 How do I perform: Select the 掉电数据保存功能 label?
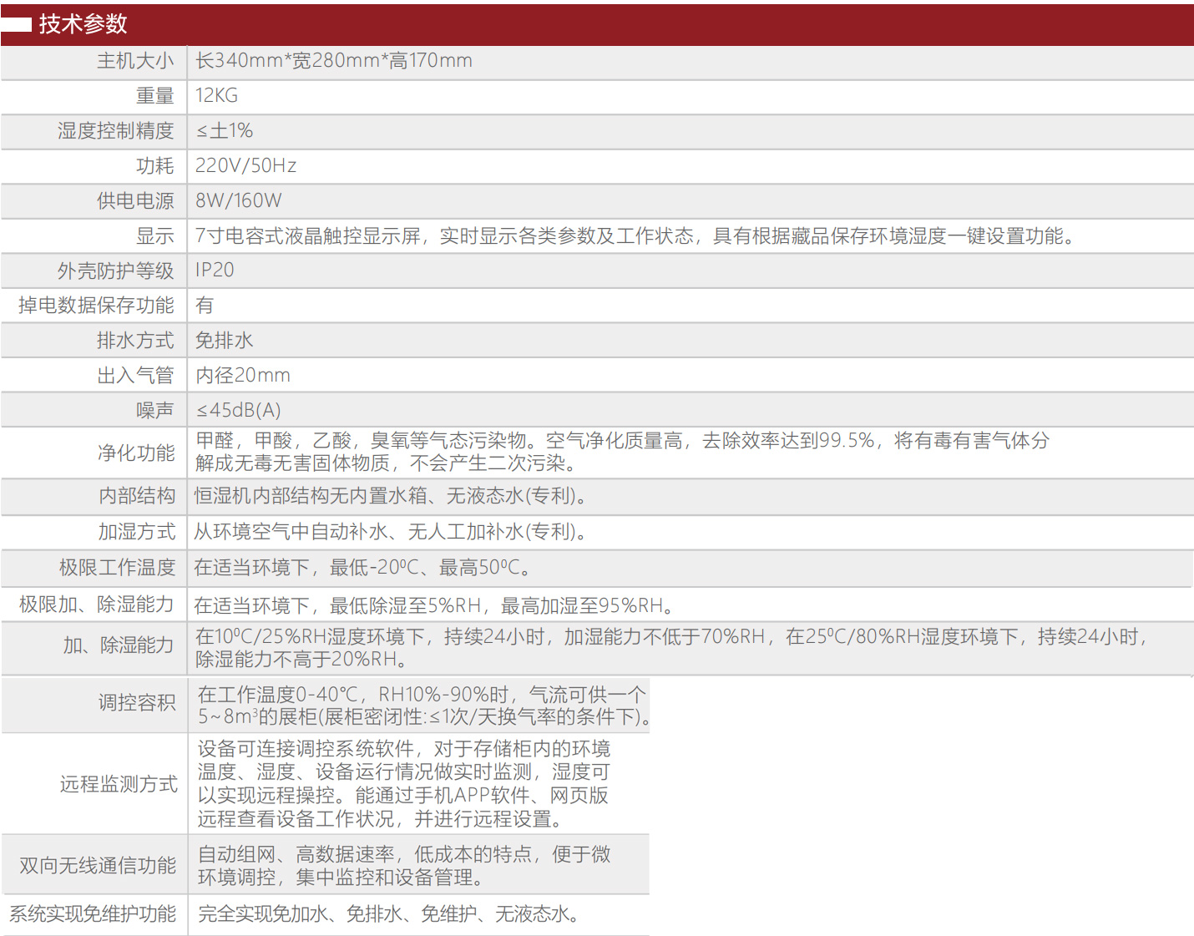pyautogui.click(x=96, y=306)
